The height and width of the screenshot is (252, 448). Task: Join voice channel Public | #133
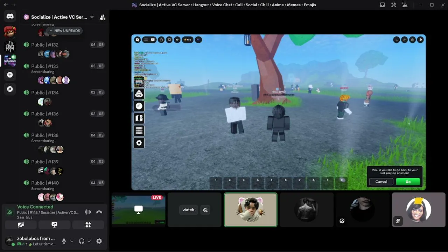click(64, 68)
